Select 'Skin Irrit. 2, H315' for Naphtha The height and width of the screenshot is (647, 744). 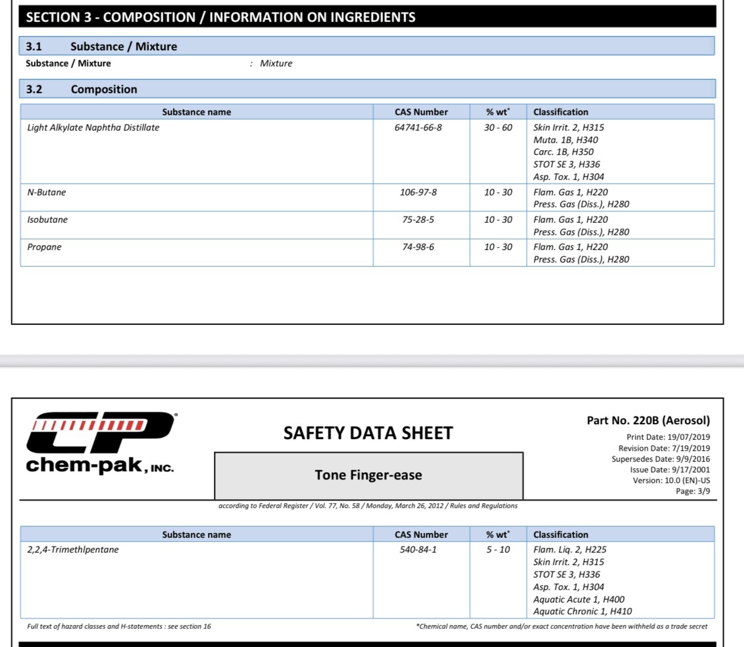click(x=569, y=128)
